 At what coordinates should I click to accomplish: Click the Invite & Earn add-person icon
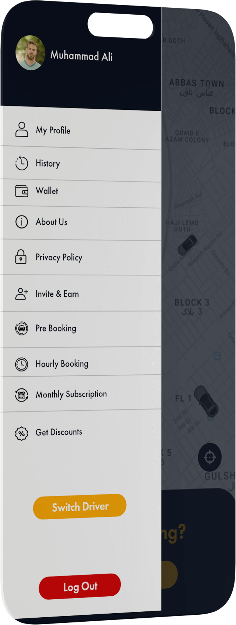coord(22,294)
